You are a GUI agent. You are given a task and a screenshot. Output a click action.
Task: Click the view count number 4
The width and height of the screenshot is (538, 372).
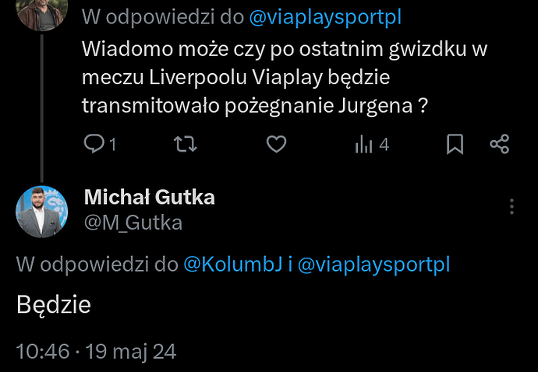[x=384, y=145]
